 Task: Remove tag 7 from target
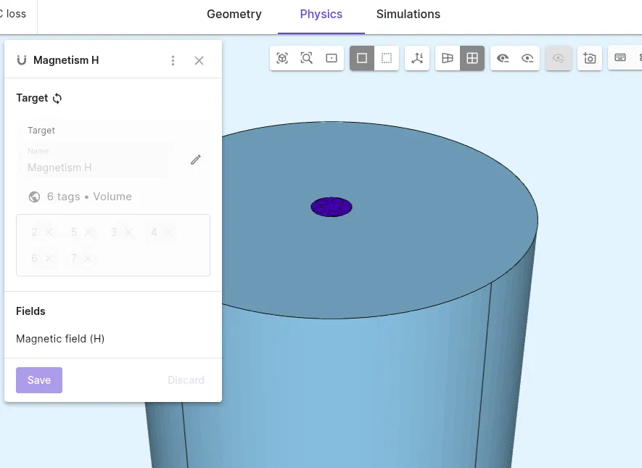[88, 258]
